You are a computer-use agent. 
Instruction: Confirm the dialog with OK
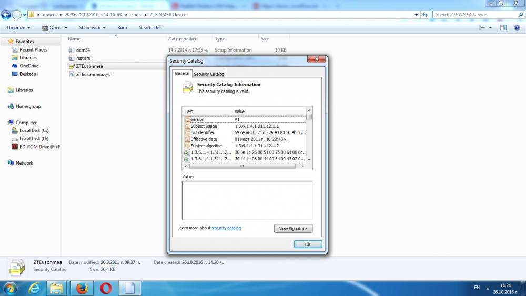[x=308, y=244]
